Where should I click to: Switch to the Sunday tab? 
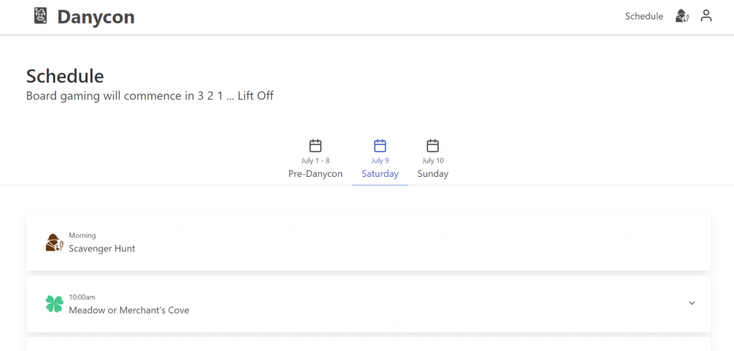433,173
